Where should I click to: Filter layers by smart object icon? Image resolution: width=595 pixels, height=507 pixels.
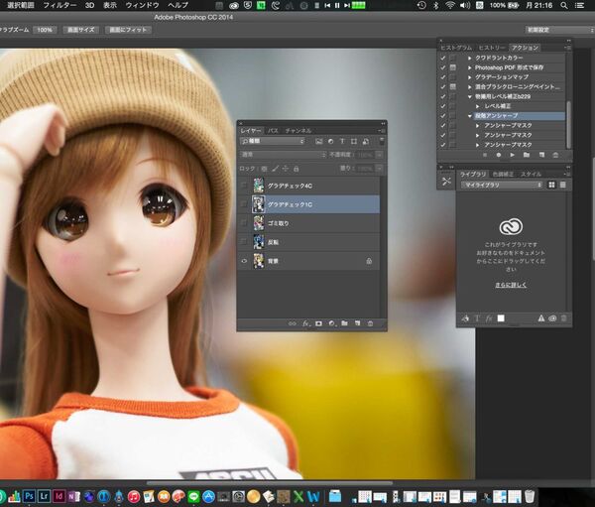click(365, 141)
